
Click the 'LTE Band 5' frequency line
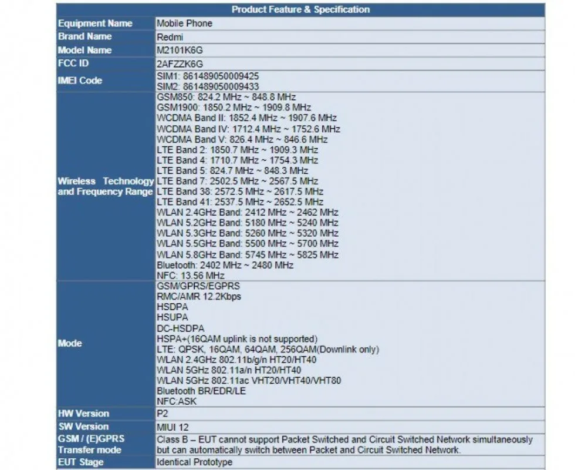tap(232, 171)
